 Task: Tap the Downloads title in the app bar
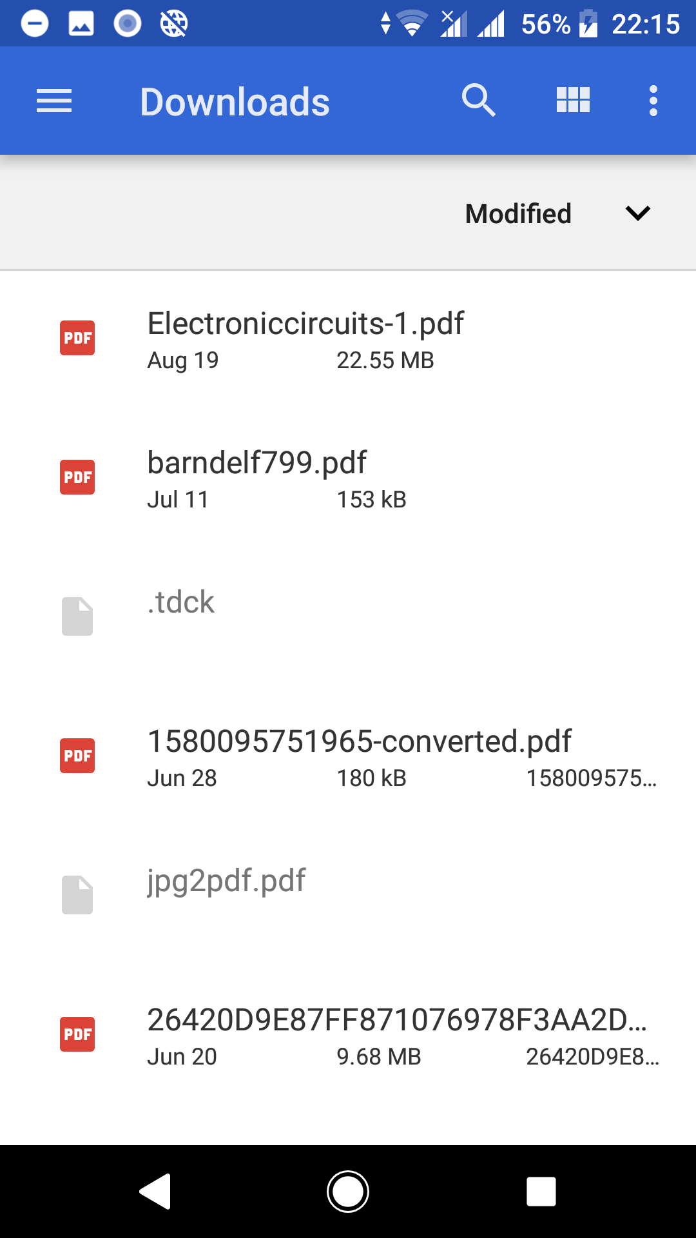pos(235,102)
